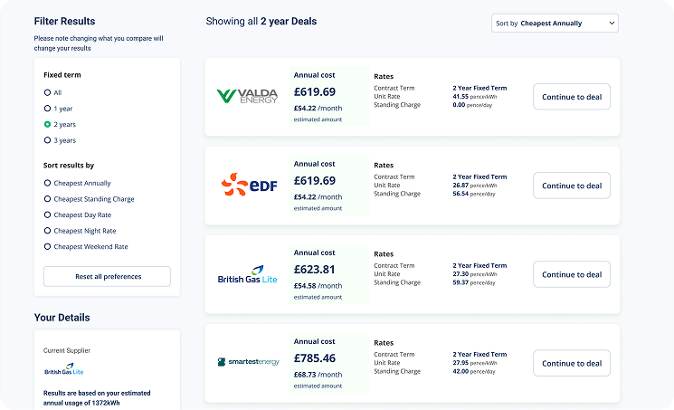This screenshot has height=410, width=674.
Task: Click the £68.73 /month estimate
Action: [318, 375]
